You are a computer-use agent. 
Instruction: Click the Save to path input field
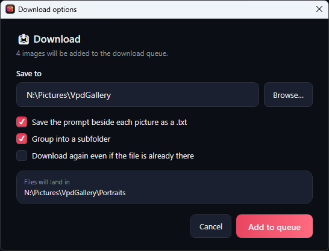[x=137, y=95]
